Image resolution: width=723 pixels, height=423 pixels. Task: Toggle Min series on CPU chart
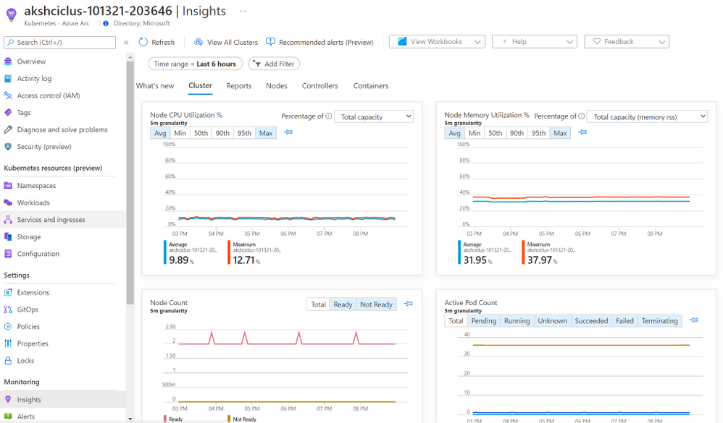click(x=180, y=133)
